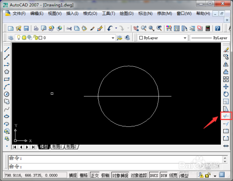This screenshot has height=181, width=233.
Task: Open the status bar tray menu arrow
Action: 215,176
